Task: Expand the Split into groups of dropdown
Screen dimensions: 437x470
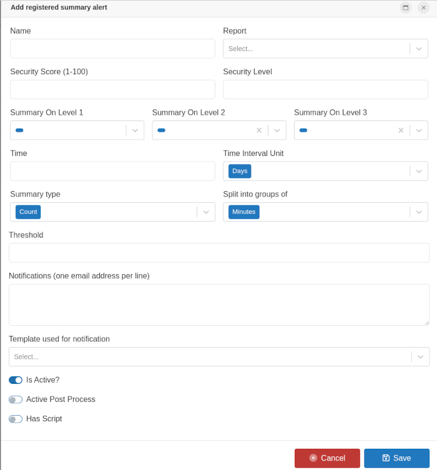Action: 419,212
